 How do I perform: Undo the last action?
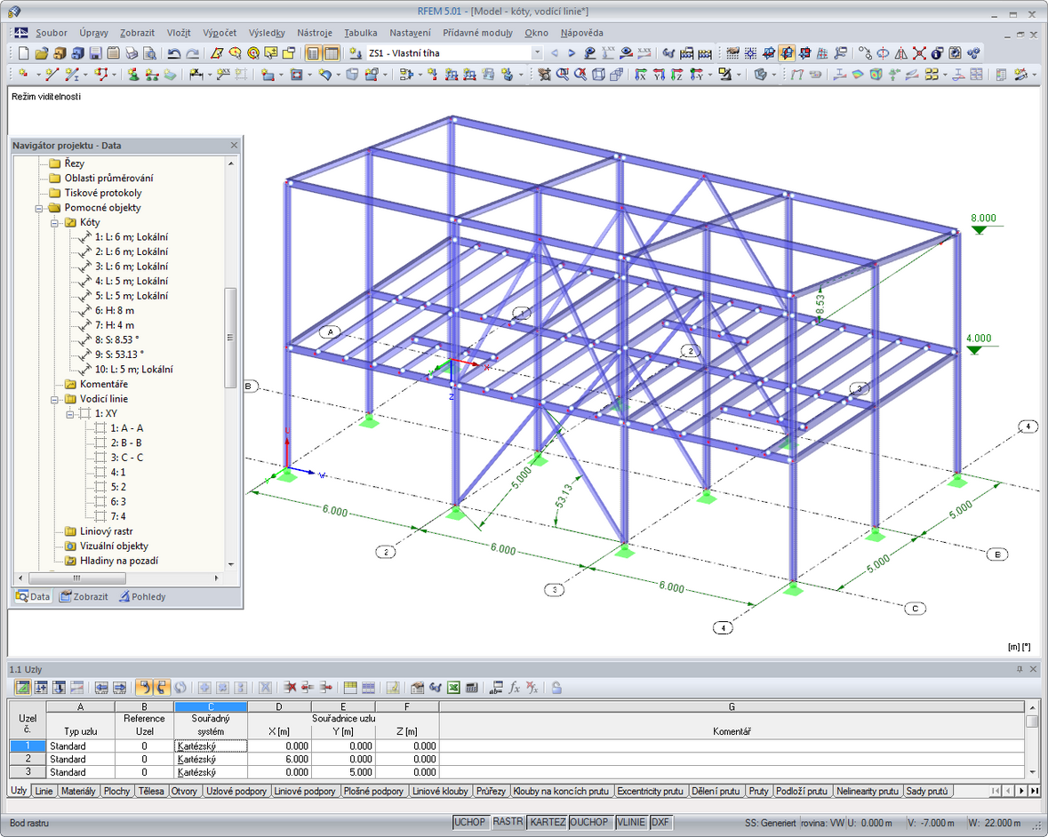pyautogui.click(x=173, y=53)
